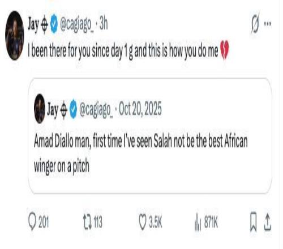Screen dimensions: 283x249
Task: Click the Grok slashed-circle icon
Action: tap(255, 24)
